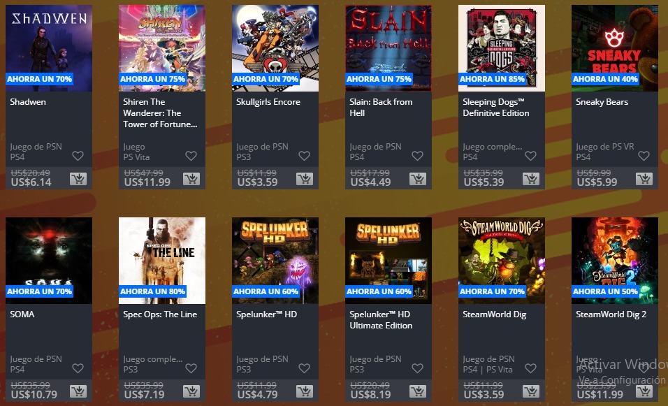Open the Slain: Back from Hell cover image

point(388,48)
